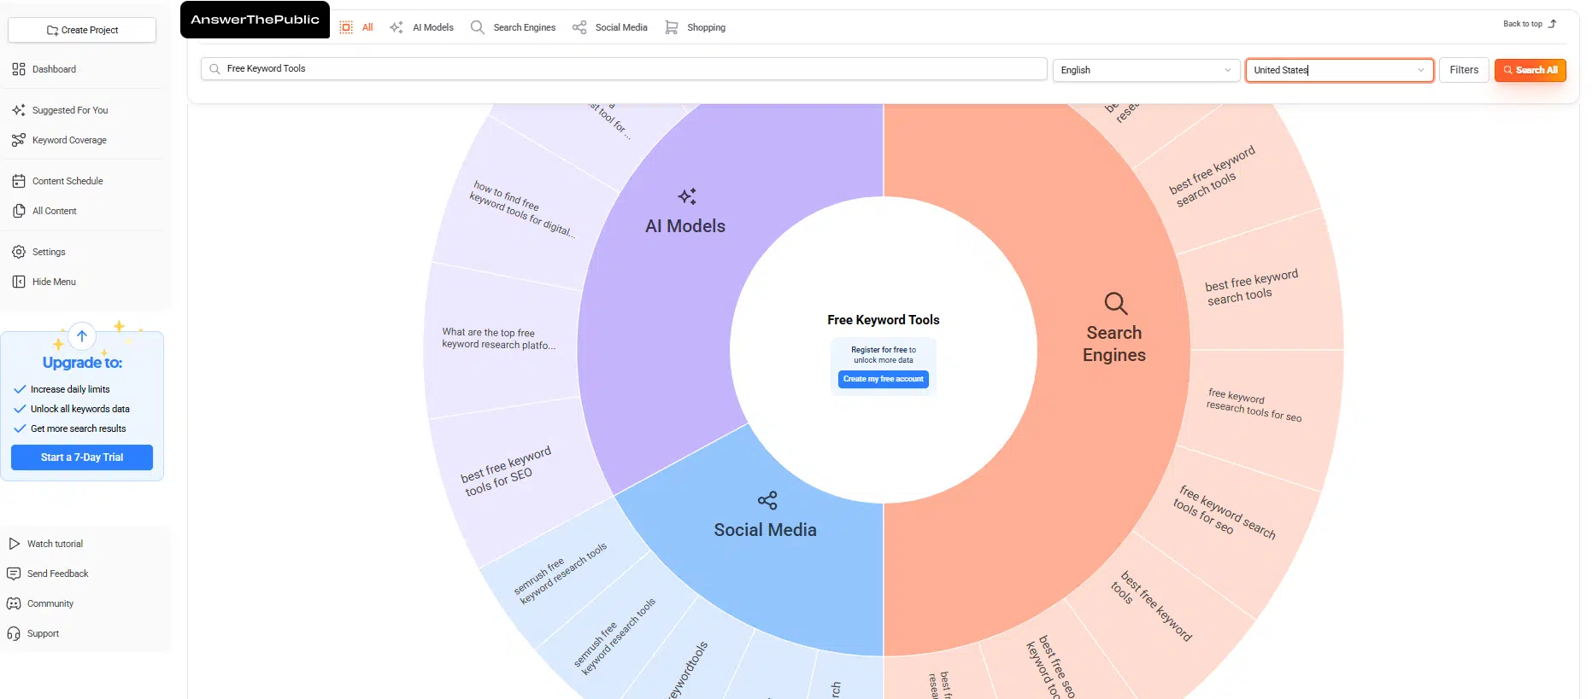Viewport: 1592px width, 699px height.
Task: Click 'free keyword search tools for seo' segment
Action: click(x=1224, y=512)
